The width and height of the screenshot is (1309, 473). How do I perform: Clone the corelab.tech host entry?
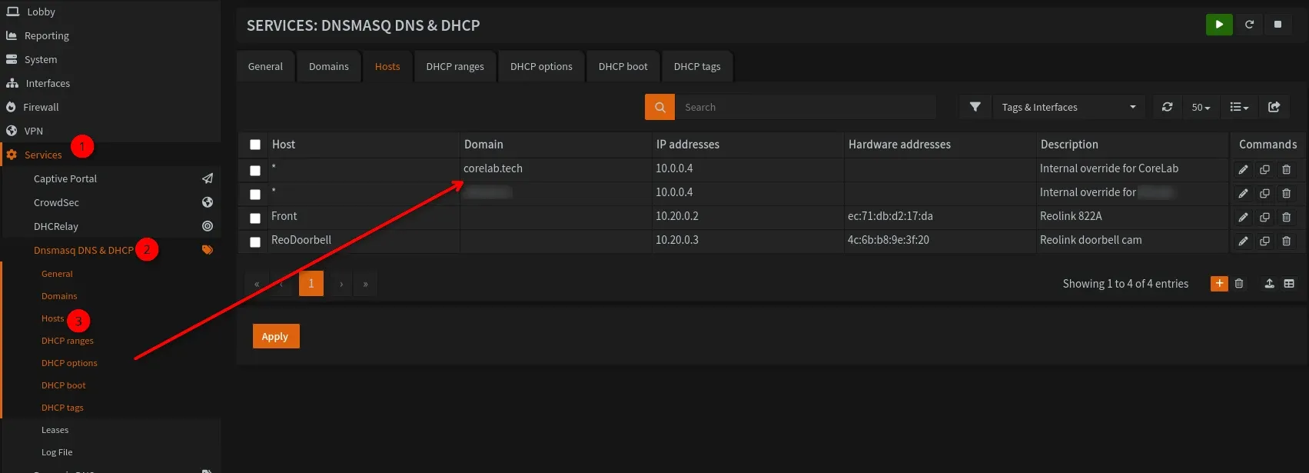(x=1264, y=170)
